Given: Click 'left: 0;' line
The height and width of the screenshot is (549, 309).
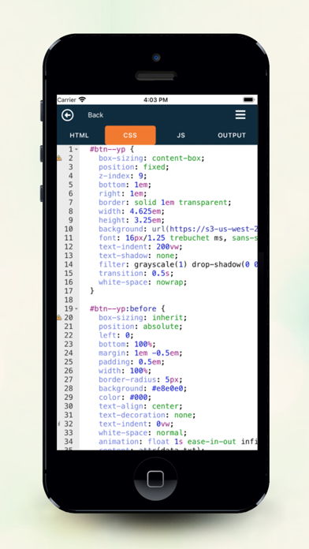Looking at the screenshot, I should [x=116, y=335].
